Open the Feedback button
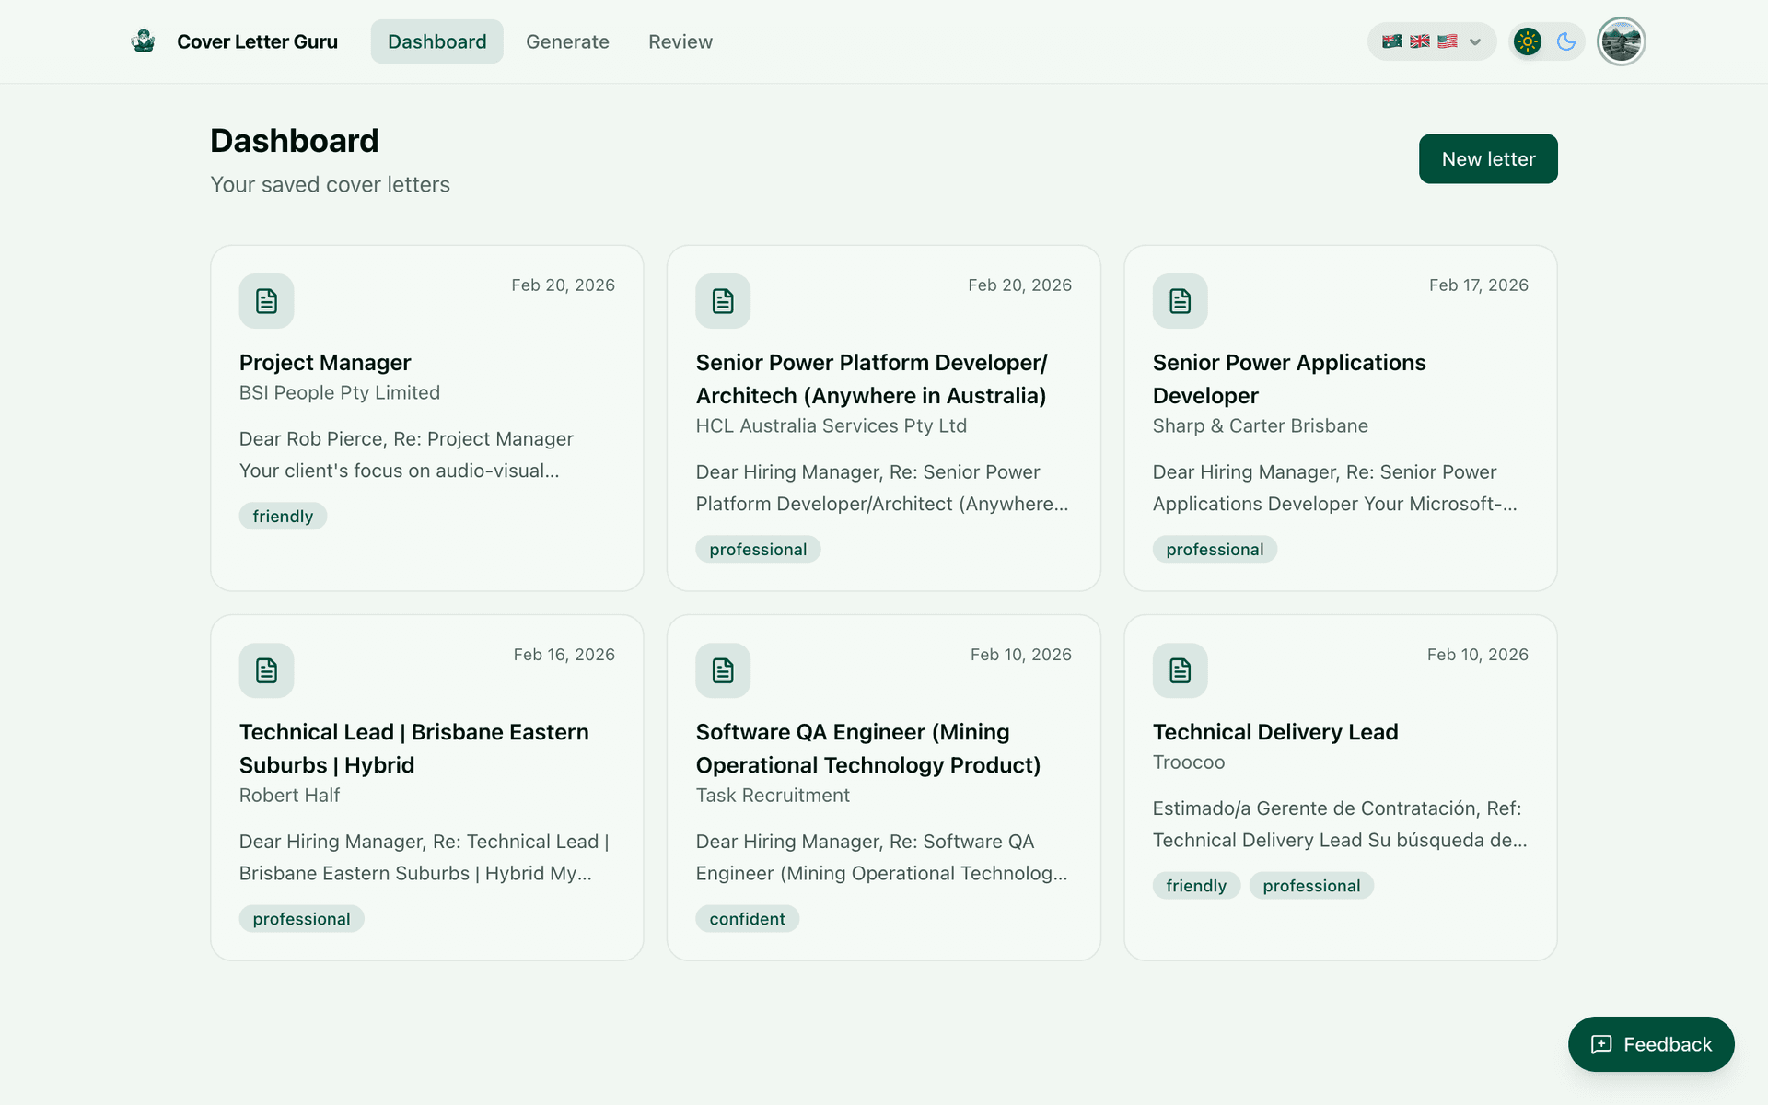 (x=1650, y=1044)
